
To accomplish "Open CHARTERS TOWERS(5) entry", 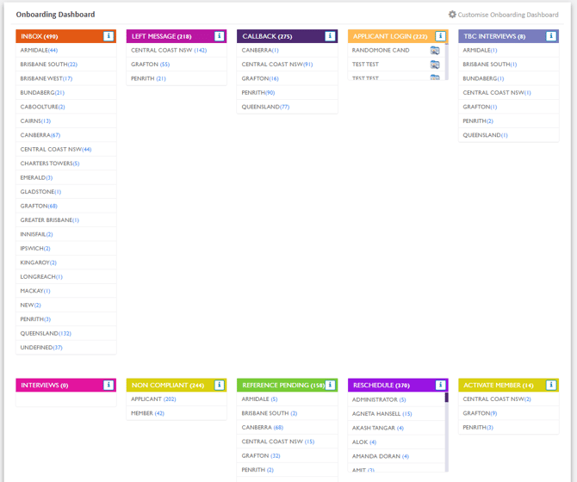I will coord(50,164).
